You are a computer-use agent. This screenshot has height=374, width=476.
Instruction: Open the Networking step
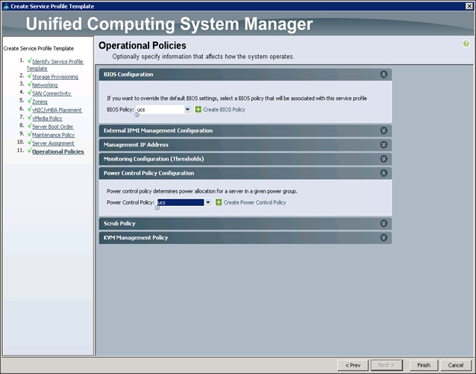45,85
